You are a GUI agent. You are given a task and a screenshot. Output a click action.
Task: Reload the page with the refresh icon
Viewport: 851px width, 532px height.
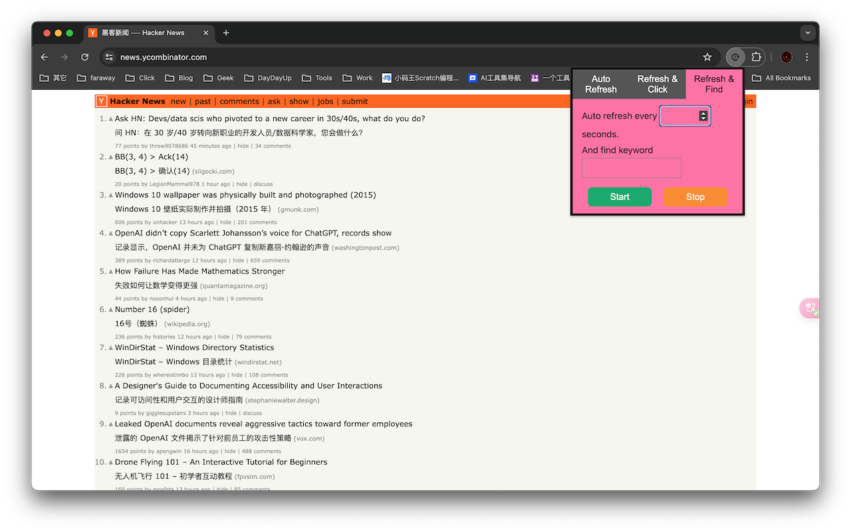[x=84, y=57]
